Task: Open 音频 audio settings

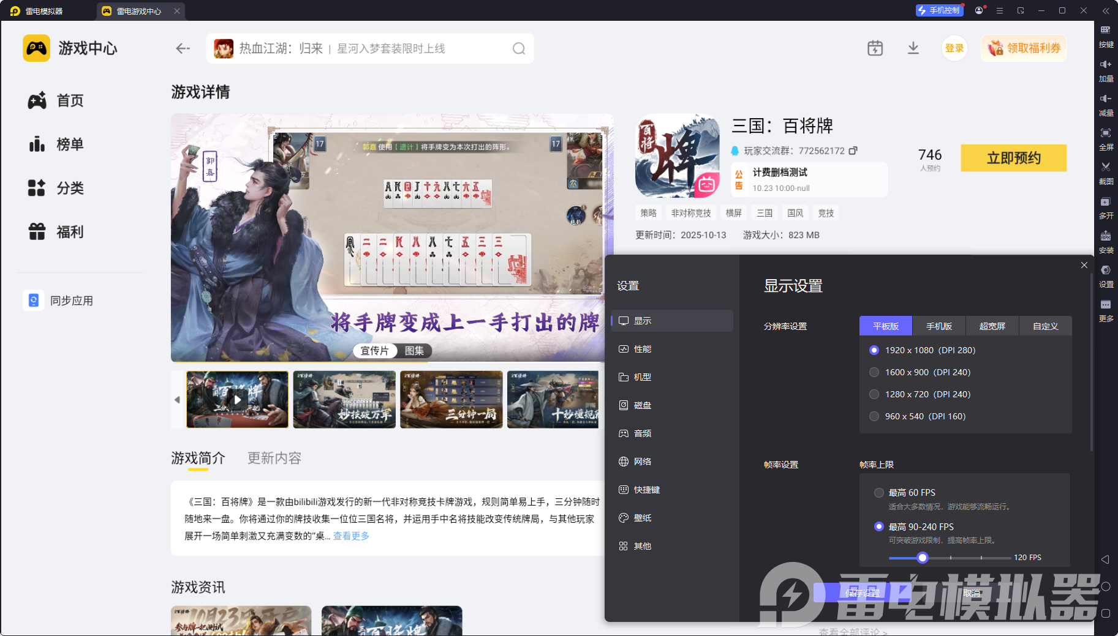Action: click(x=643, y=433)
